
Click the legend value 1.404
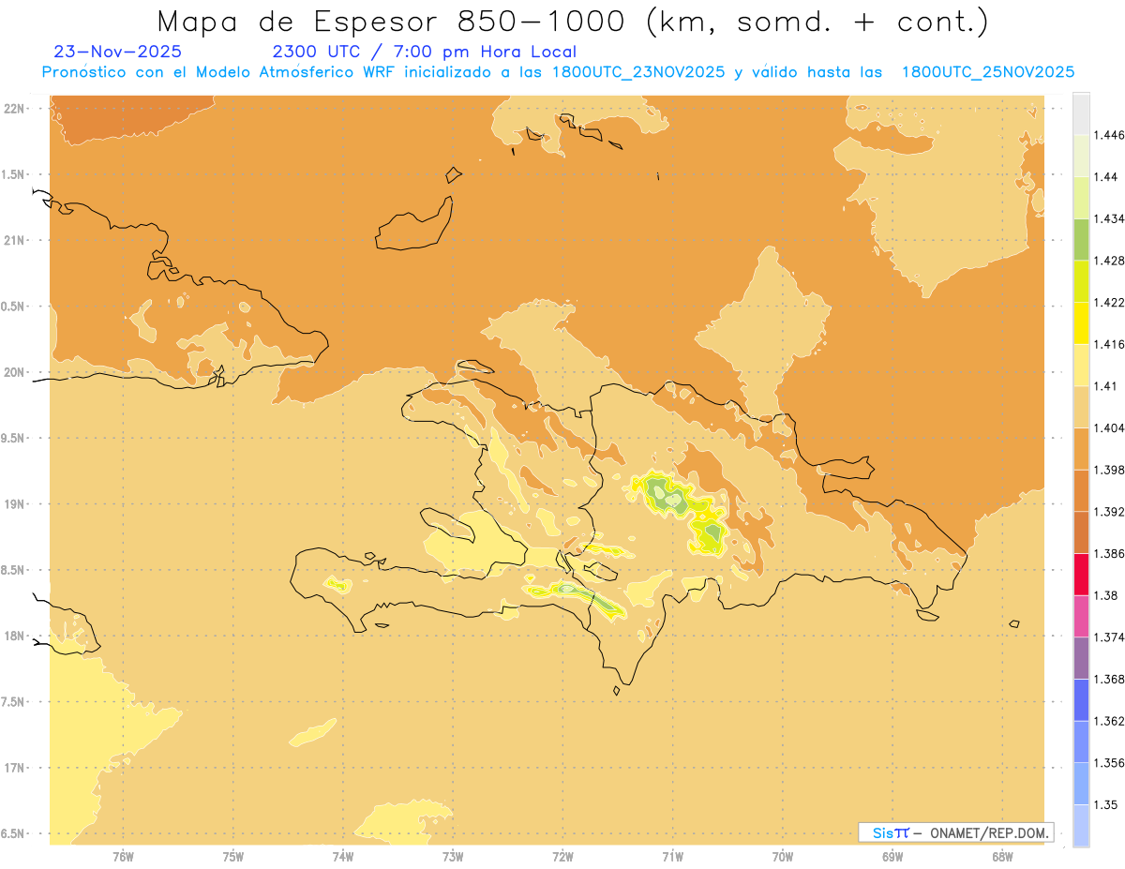(1110, 427)
